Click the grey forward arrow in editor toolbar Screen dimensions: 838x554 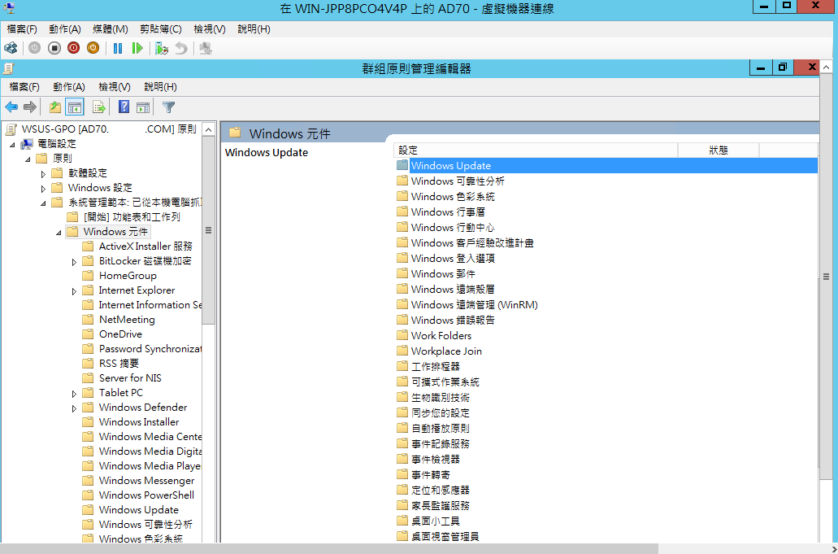pos(30,107)
